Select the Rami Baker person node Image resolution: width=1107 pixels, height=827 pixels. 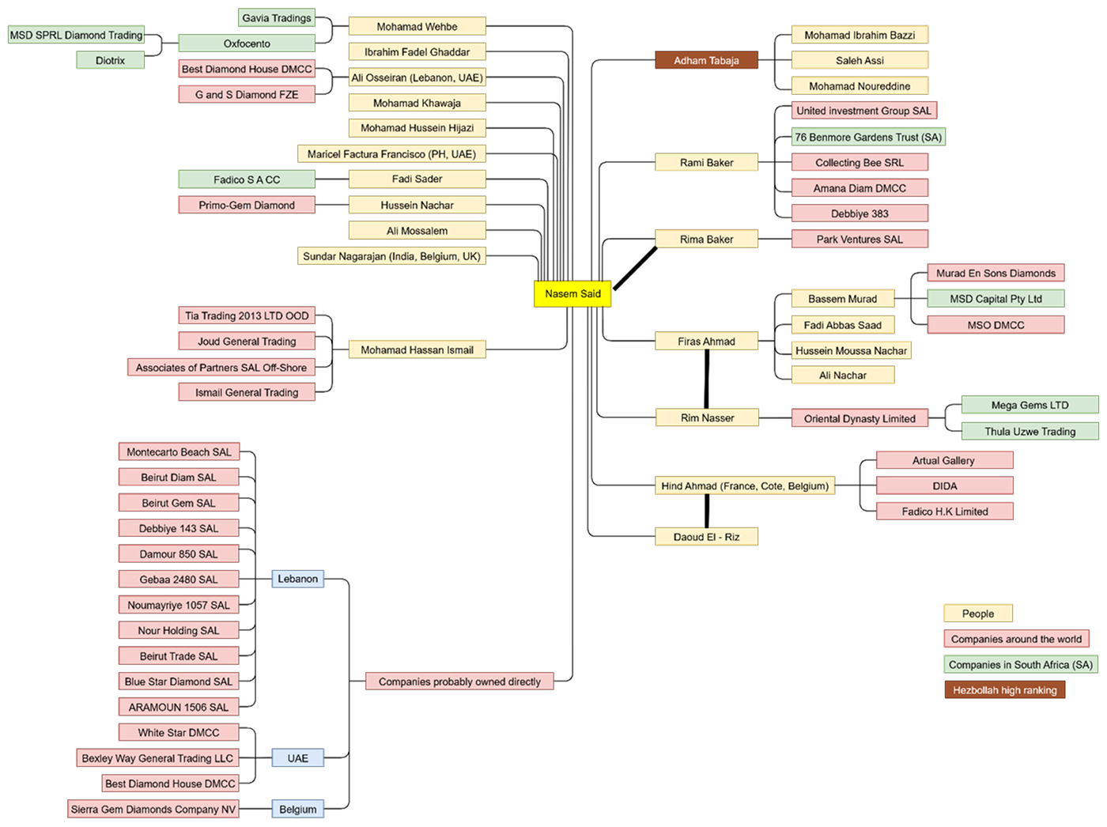point(706,162)
